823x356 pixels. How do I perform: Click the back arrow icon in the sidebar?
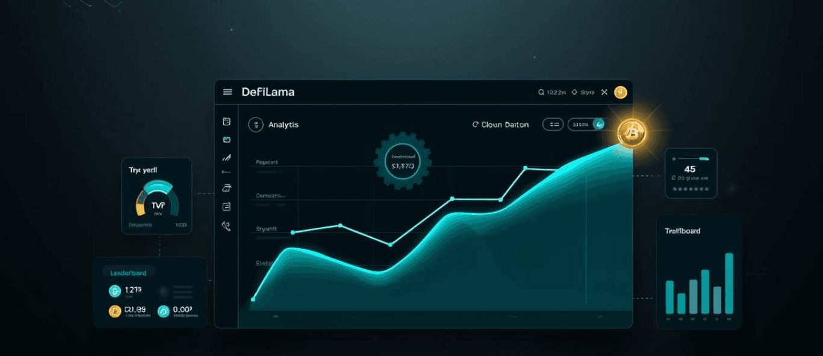(227, 172)
